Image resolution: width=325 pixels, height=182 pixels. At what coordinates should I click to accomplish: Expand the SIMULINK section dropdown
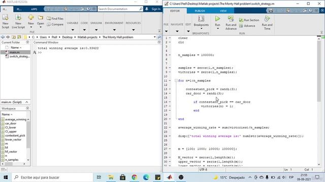pyautogui.click(x=96, y=30)
